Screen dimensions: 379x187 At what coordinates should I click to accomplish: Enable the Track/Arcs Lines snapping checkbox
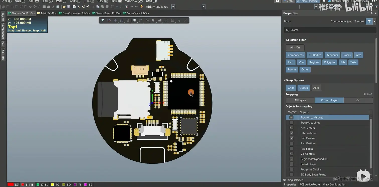291,123
